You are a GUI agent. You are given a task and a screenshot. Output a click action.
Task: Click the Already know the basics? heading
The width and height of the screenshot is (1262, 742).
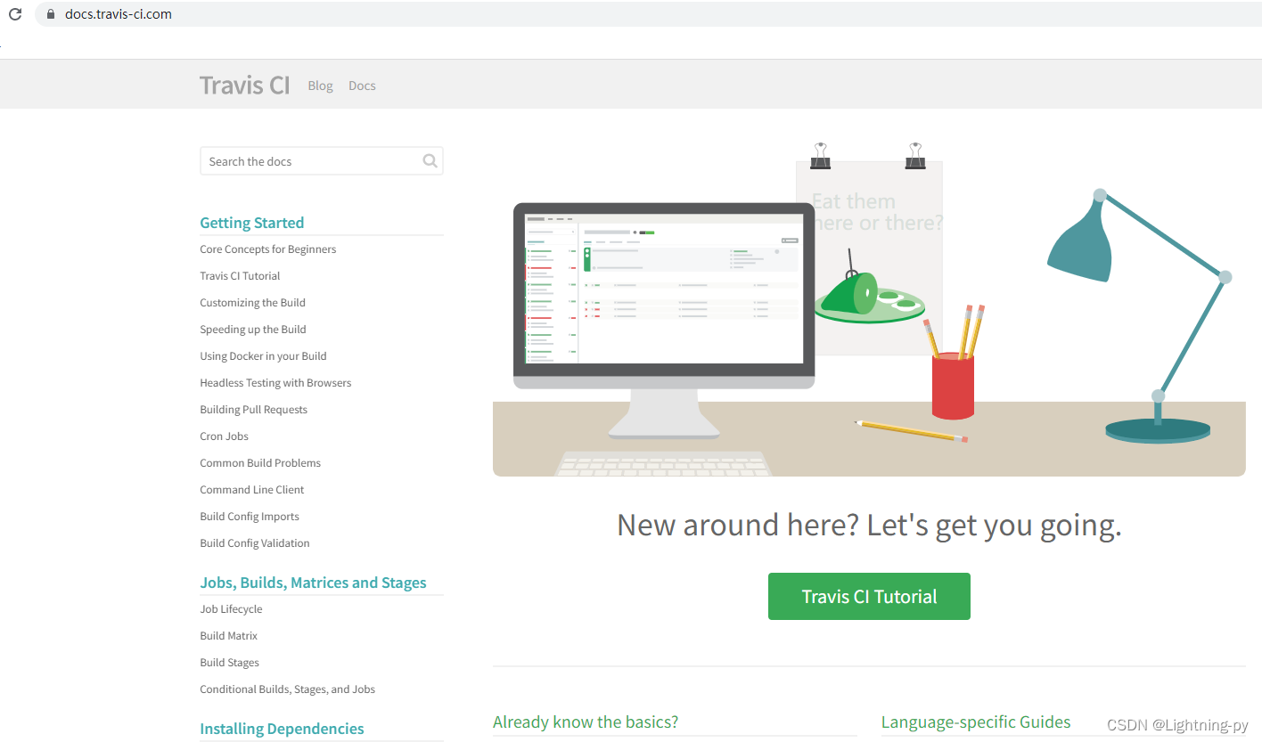pyautogui.click(x=586, y=722)
